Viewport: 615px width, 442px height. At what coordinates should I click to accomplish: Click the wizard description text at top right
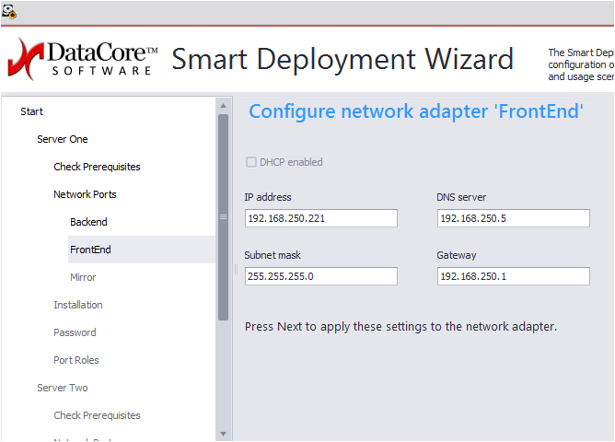(x=581, y=64)
